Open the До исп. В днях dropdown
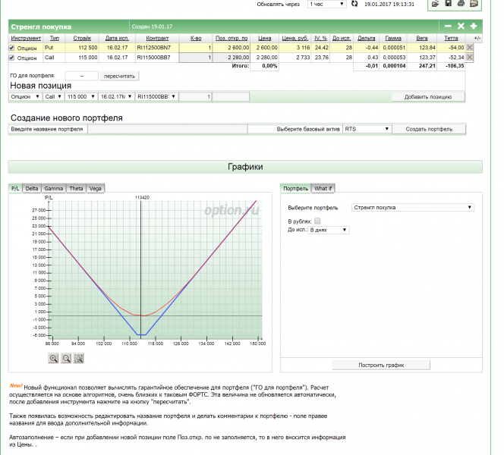This screenshot has height=455, width=504. tap(329, 230)
